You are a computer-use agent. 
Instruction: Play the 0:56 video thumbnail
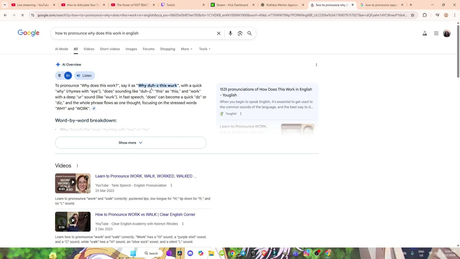(x=73, y=222)
